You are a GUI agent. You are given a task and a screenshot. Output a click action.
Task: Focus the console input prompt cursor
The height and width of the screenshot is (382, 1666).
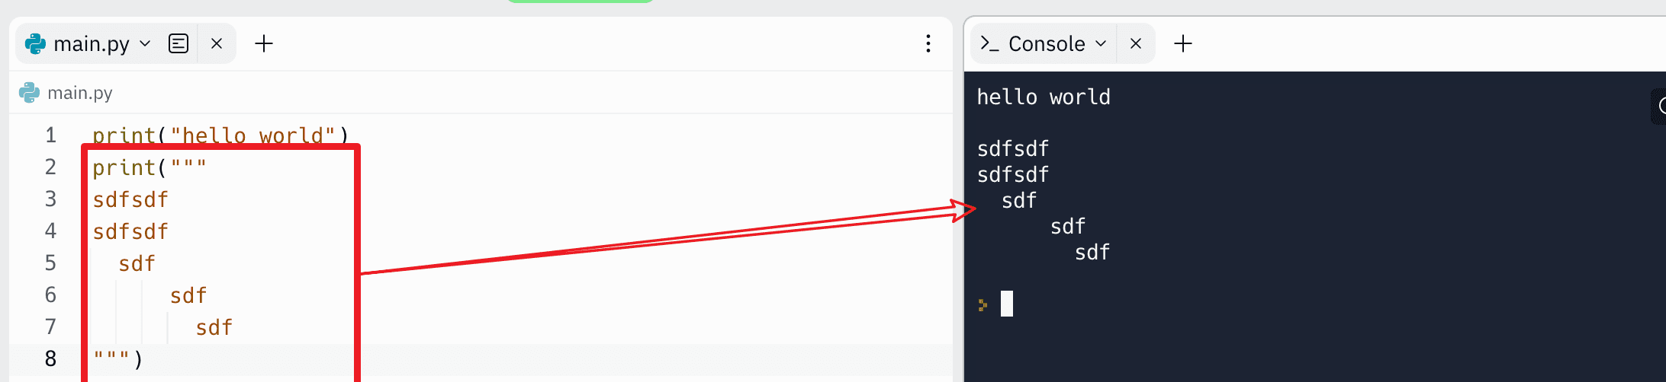pyautogui.click(x=1007, y=304)
